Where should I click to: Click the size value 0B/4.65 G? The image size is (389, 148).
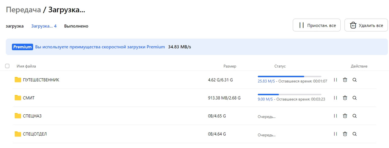pos(217,116)
